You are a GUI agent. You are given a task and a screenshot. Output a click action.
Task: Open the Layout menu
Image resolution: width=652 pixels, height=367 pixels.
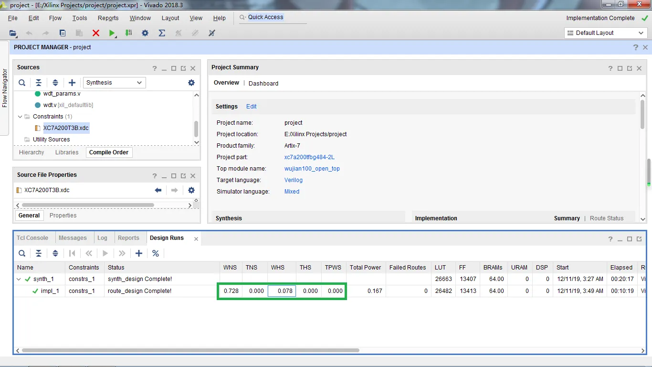pyautogui.click(x=170, y=18)
